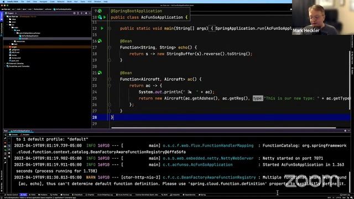Click red stop icon in Run panel
354x199 pixels.
coord(6,143)
